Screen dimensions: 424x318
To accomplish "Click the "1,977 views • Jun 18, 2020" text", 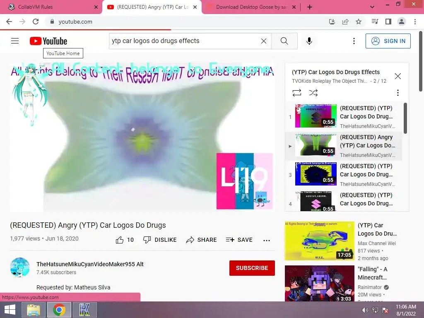I will [44, 239].
